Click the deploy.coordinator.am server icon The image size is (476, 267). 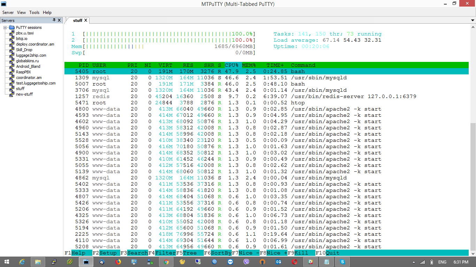(12, 44)
